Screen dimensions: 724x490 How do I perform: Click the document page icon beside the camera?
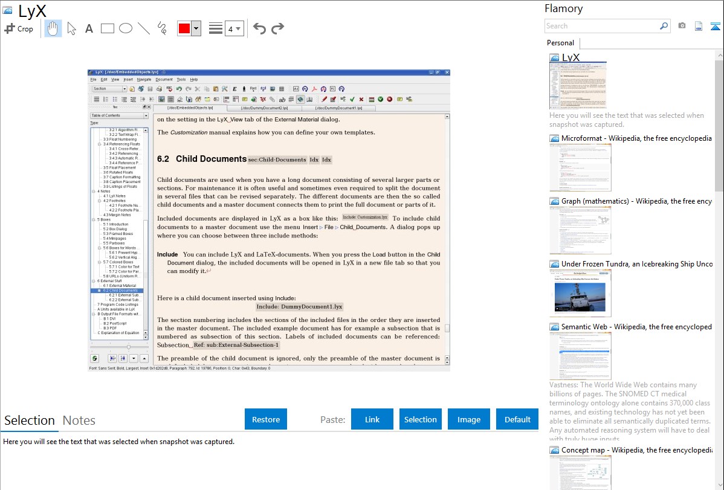coord(699,26)
